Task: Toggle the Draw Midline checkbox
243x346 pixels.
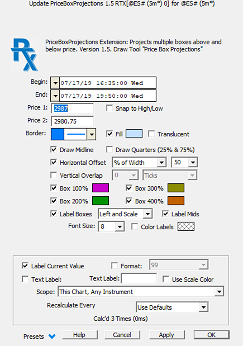Action: pyautogui.click(x=54, y=149)
